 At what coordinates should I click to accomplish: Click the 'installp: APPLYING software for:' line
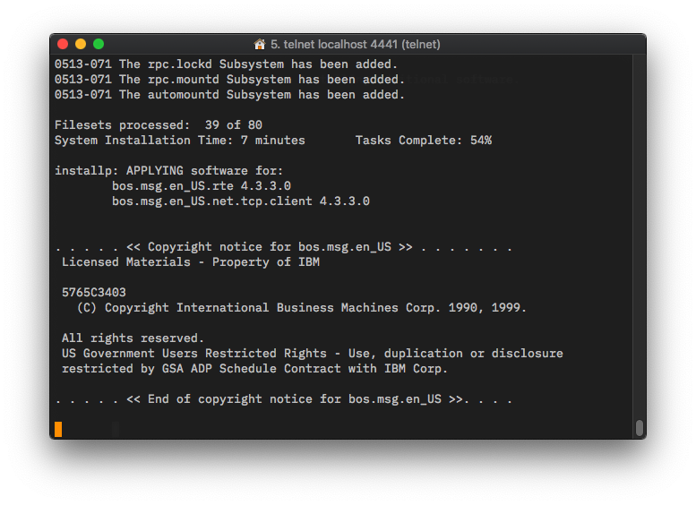point(168,170)
